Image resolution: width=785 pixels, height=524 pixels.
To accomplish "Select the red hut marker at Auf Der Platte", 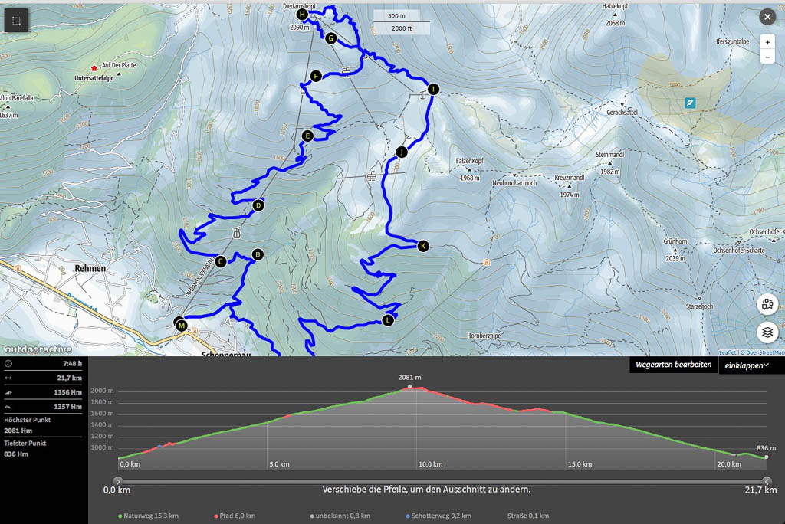I will click(94, 67).
